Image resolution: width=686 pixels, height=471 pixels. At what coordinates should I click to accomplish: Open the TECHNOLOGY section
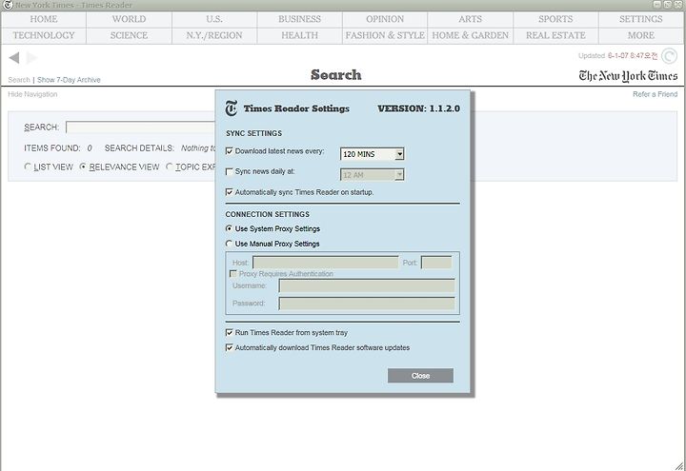44,35
